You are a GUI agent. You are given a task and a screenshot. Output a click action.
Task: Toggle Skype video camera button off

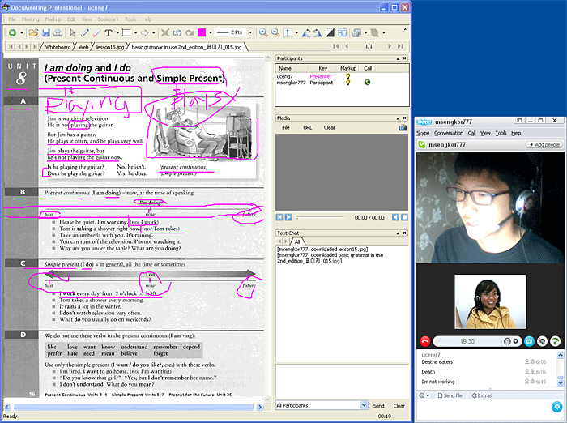click(542, 341)
